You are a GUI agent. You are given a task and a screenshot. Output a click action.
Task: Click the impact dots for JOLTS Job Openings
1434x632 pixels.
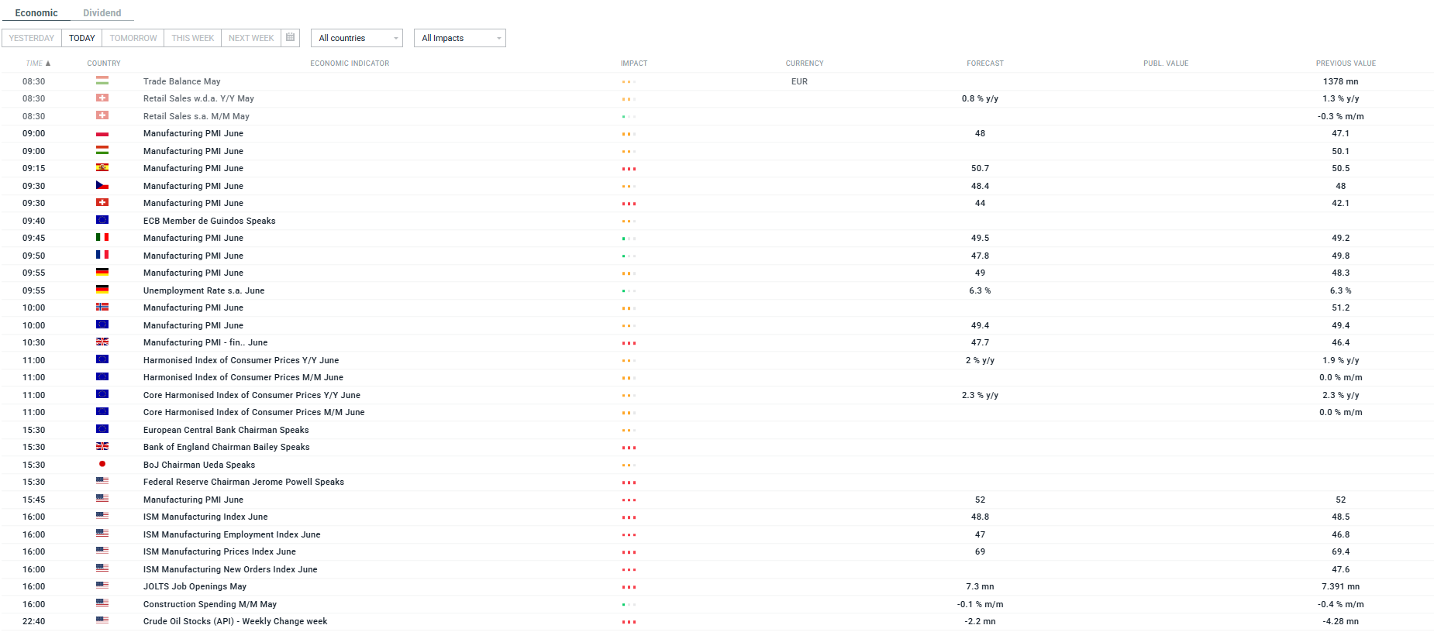tap(629, 587)
